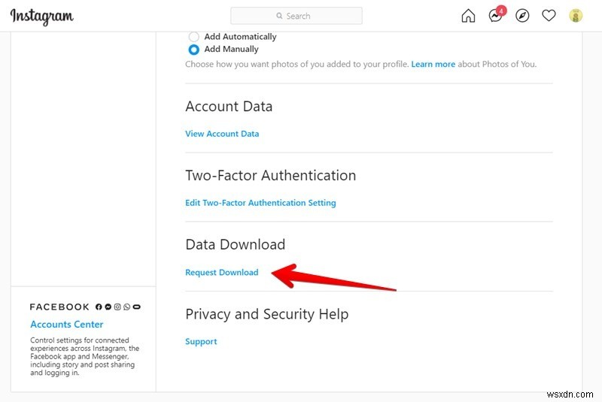Click the Facebook circle icon in sidebar
The width and height of the screenshot is (602, 402).
coord(99,307)
